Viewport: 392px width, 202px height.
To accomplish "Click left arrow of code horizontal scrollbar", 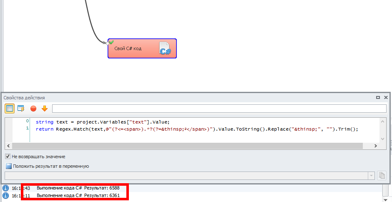I will coord(8,146).
